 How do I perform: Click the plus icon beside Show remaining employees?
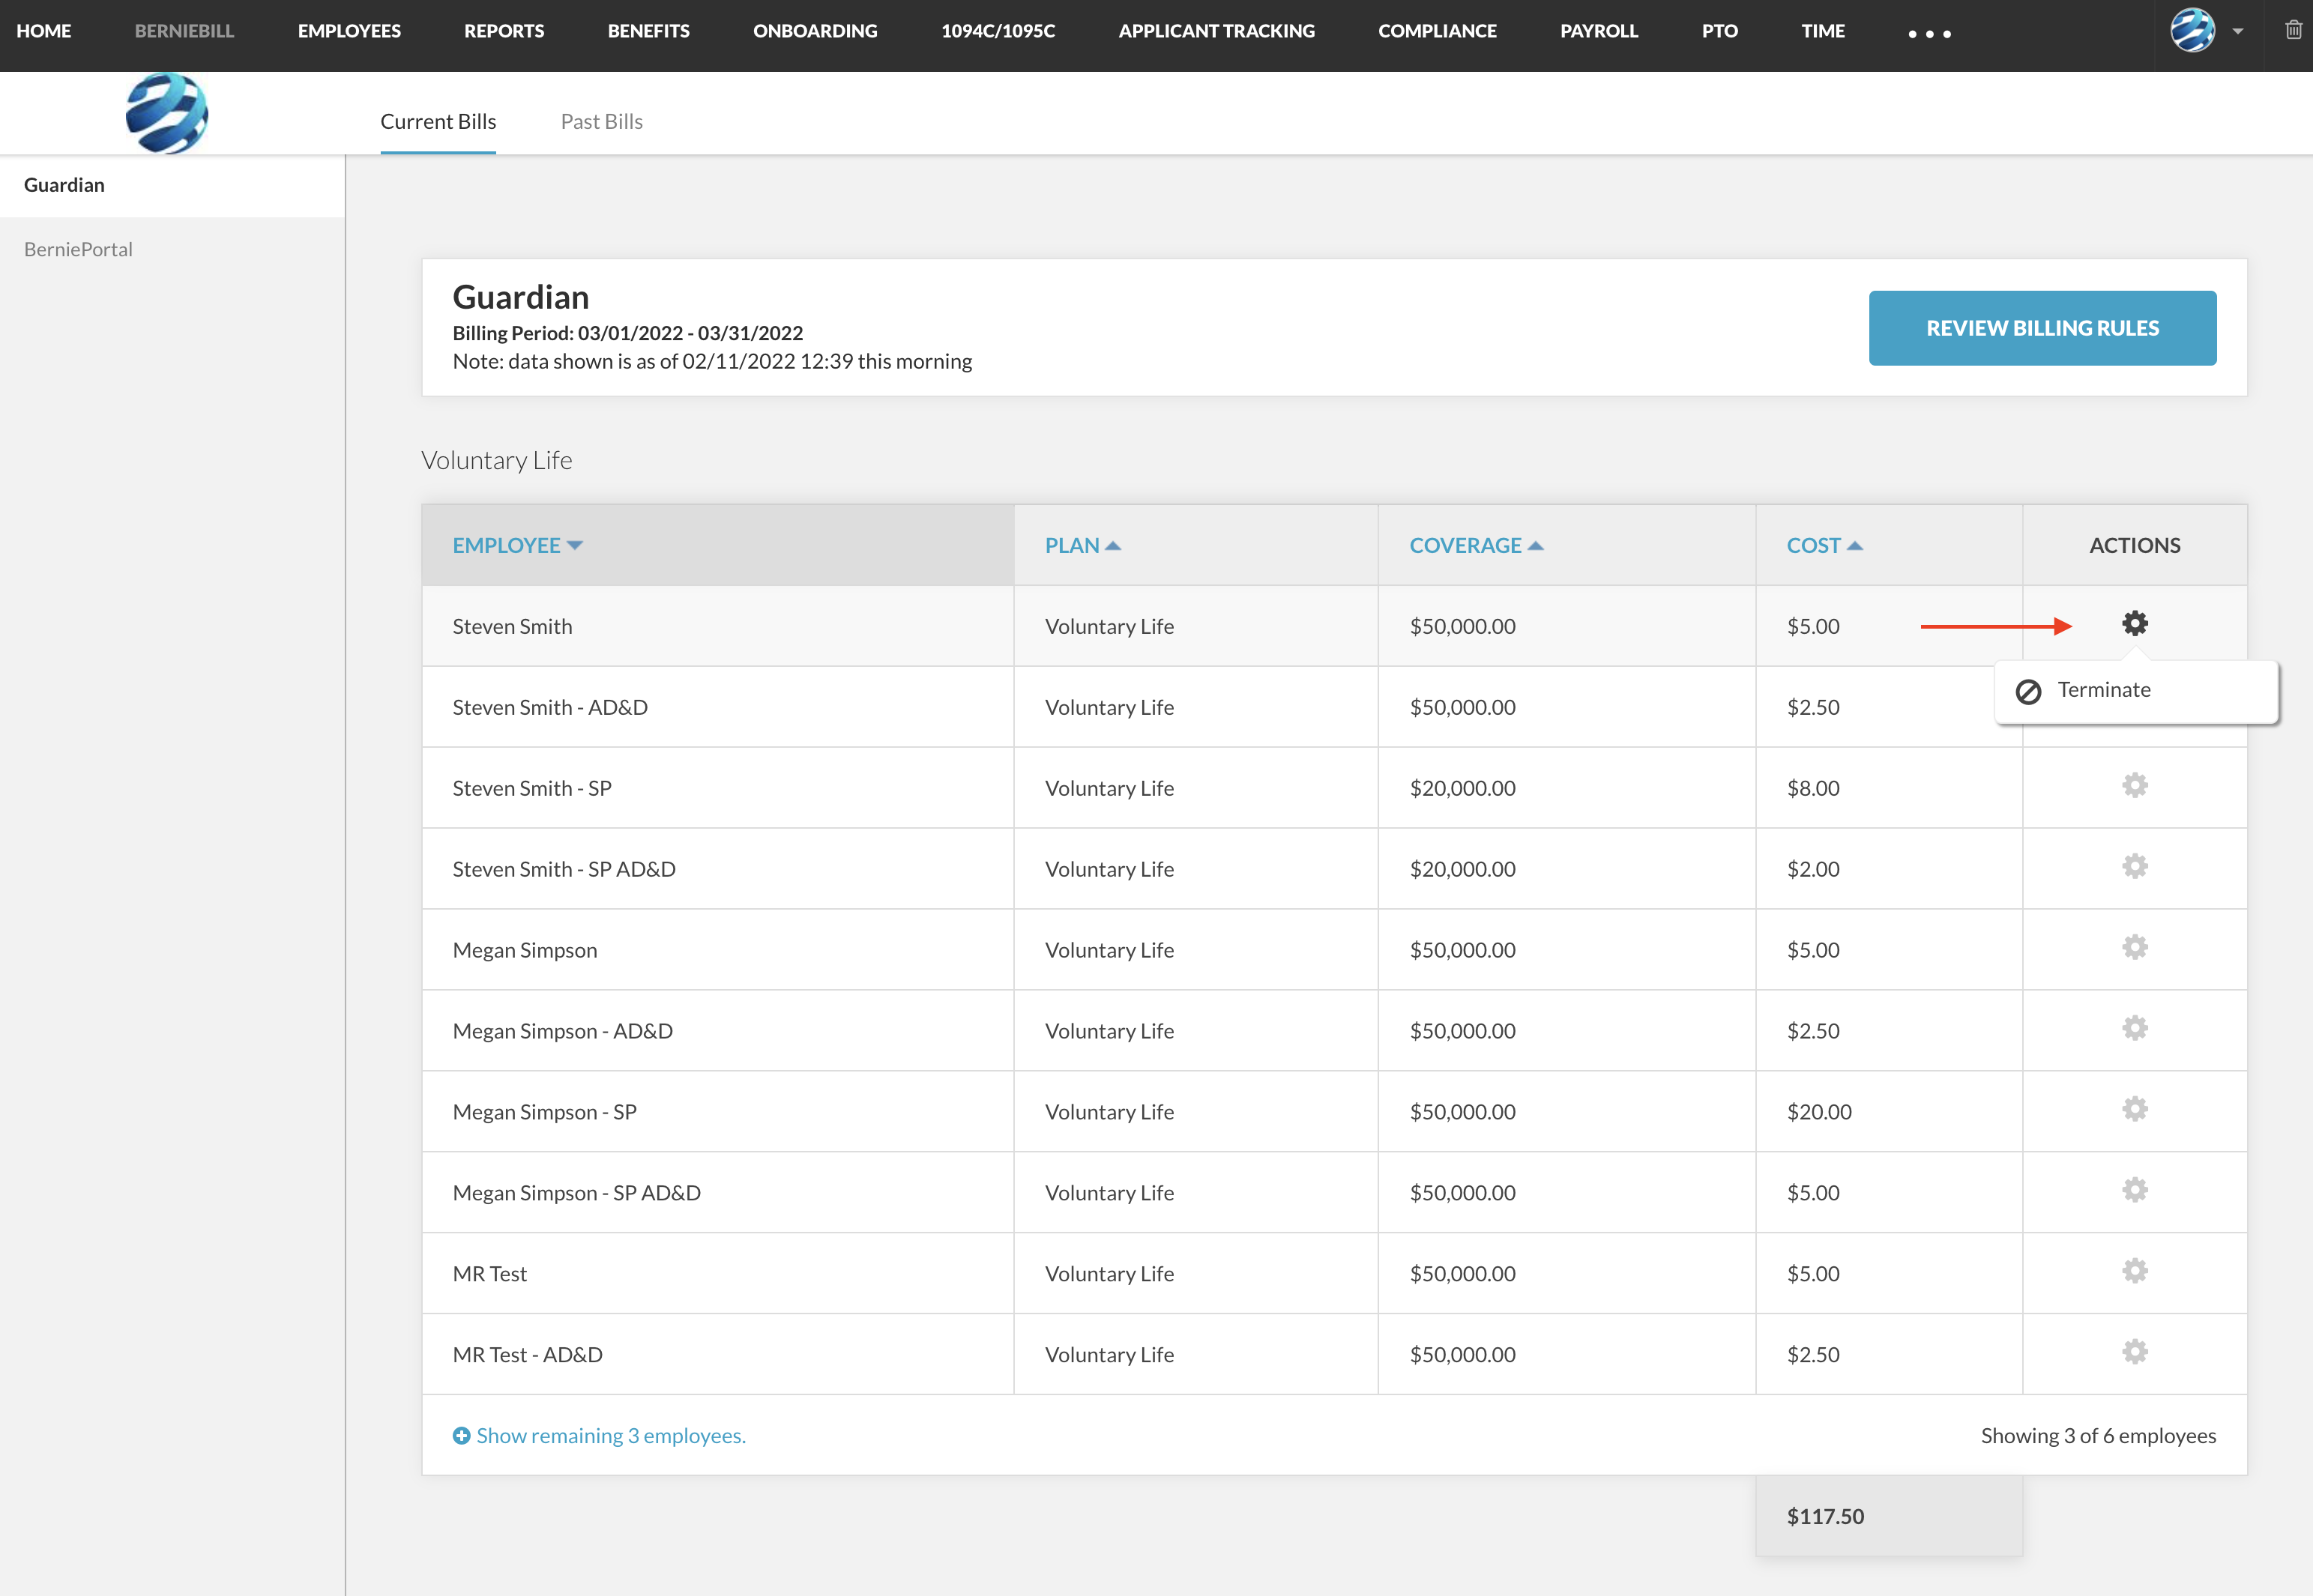click(x=461, y=1435)
